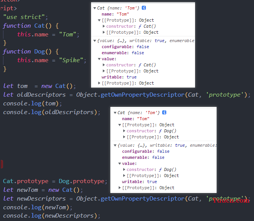
Task: Expand [[Prototype]]: Object below writable: true in the Dog() panel
Action: coord(120,188)
